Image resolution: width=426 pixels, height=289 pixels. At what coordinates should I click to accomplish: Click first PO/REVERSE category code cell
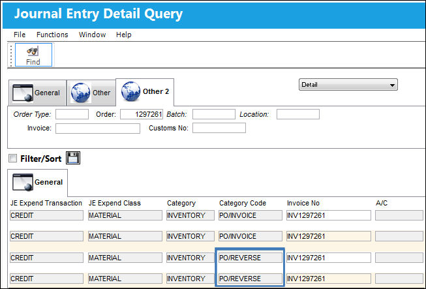coord(251,258)
